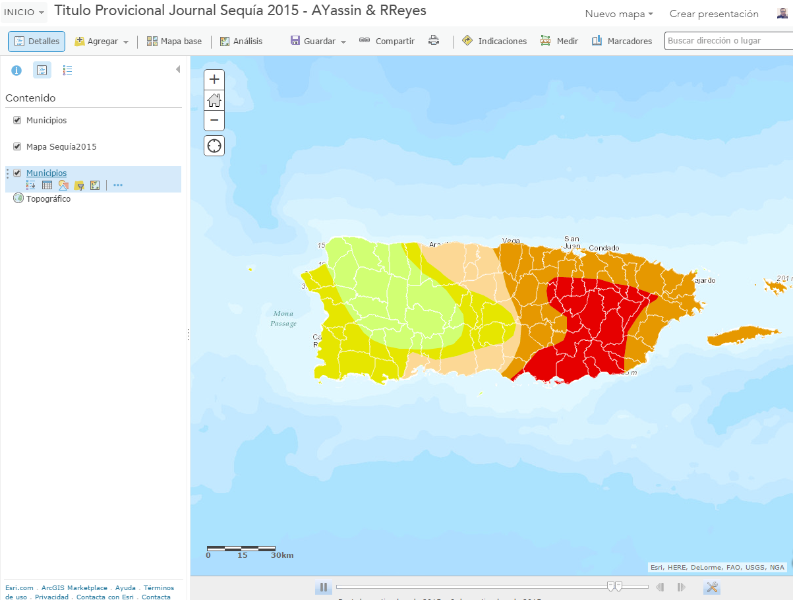Open the Esri.com footer link
Image resolution: width=793 pixels, height=600 pixels.
click(19, 587)
